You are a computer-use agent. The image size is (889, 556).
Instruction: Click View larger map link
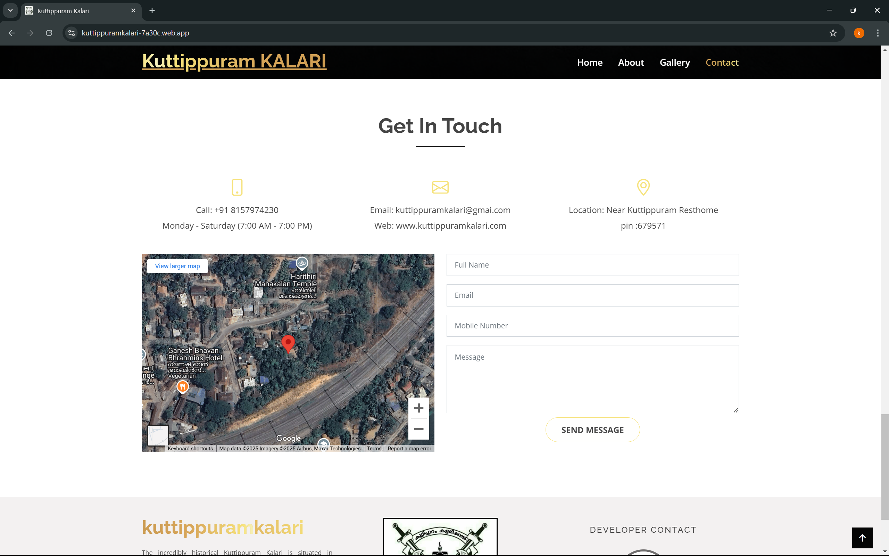point(177,266)
